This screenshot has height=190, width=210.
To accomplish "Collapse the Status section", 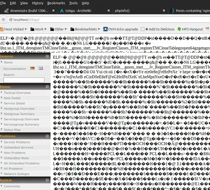I will pos(47,87).
